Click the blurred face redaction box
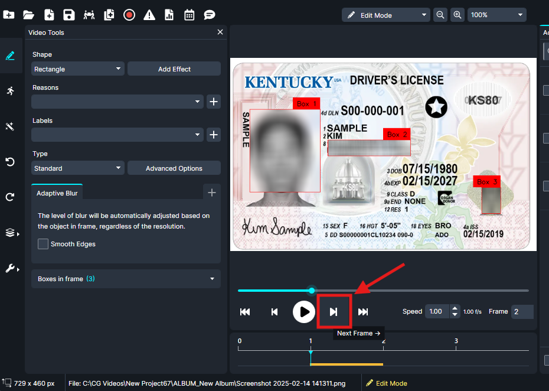Screen dimensions: 549x391 [x=285, y=151]
